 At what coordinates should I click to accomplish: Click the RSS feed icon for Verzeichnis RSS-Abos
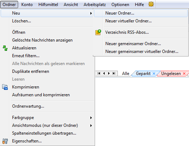pos(98,32)
